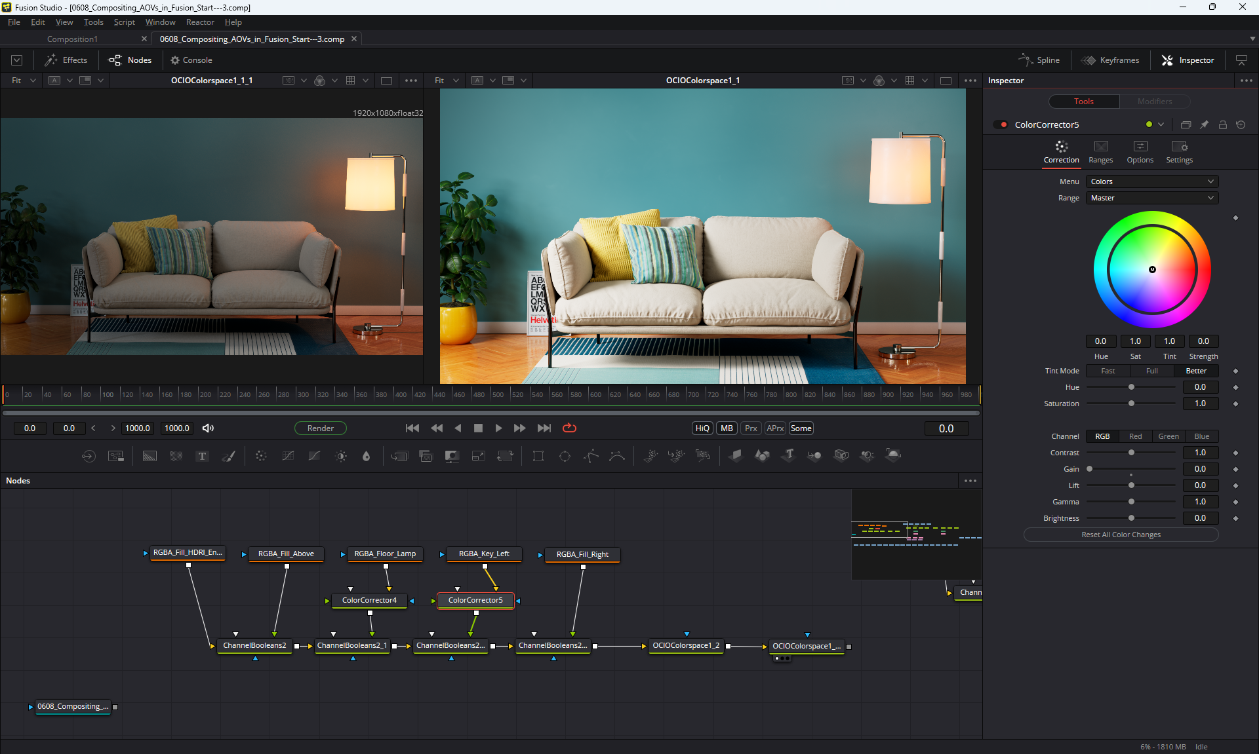This screenshot has width=1259, height=754.
Task: Add an Ellipse mask tool
Action: (565, 456)
